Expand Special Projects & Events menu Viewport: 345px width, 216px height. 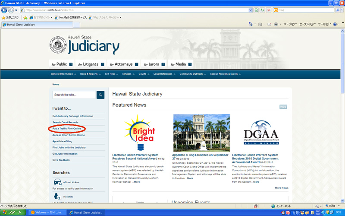[x=225, y=74]
